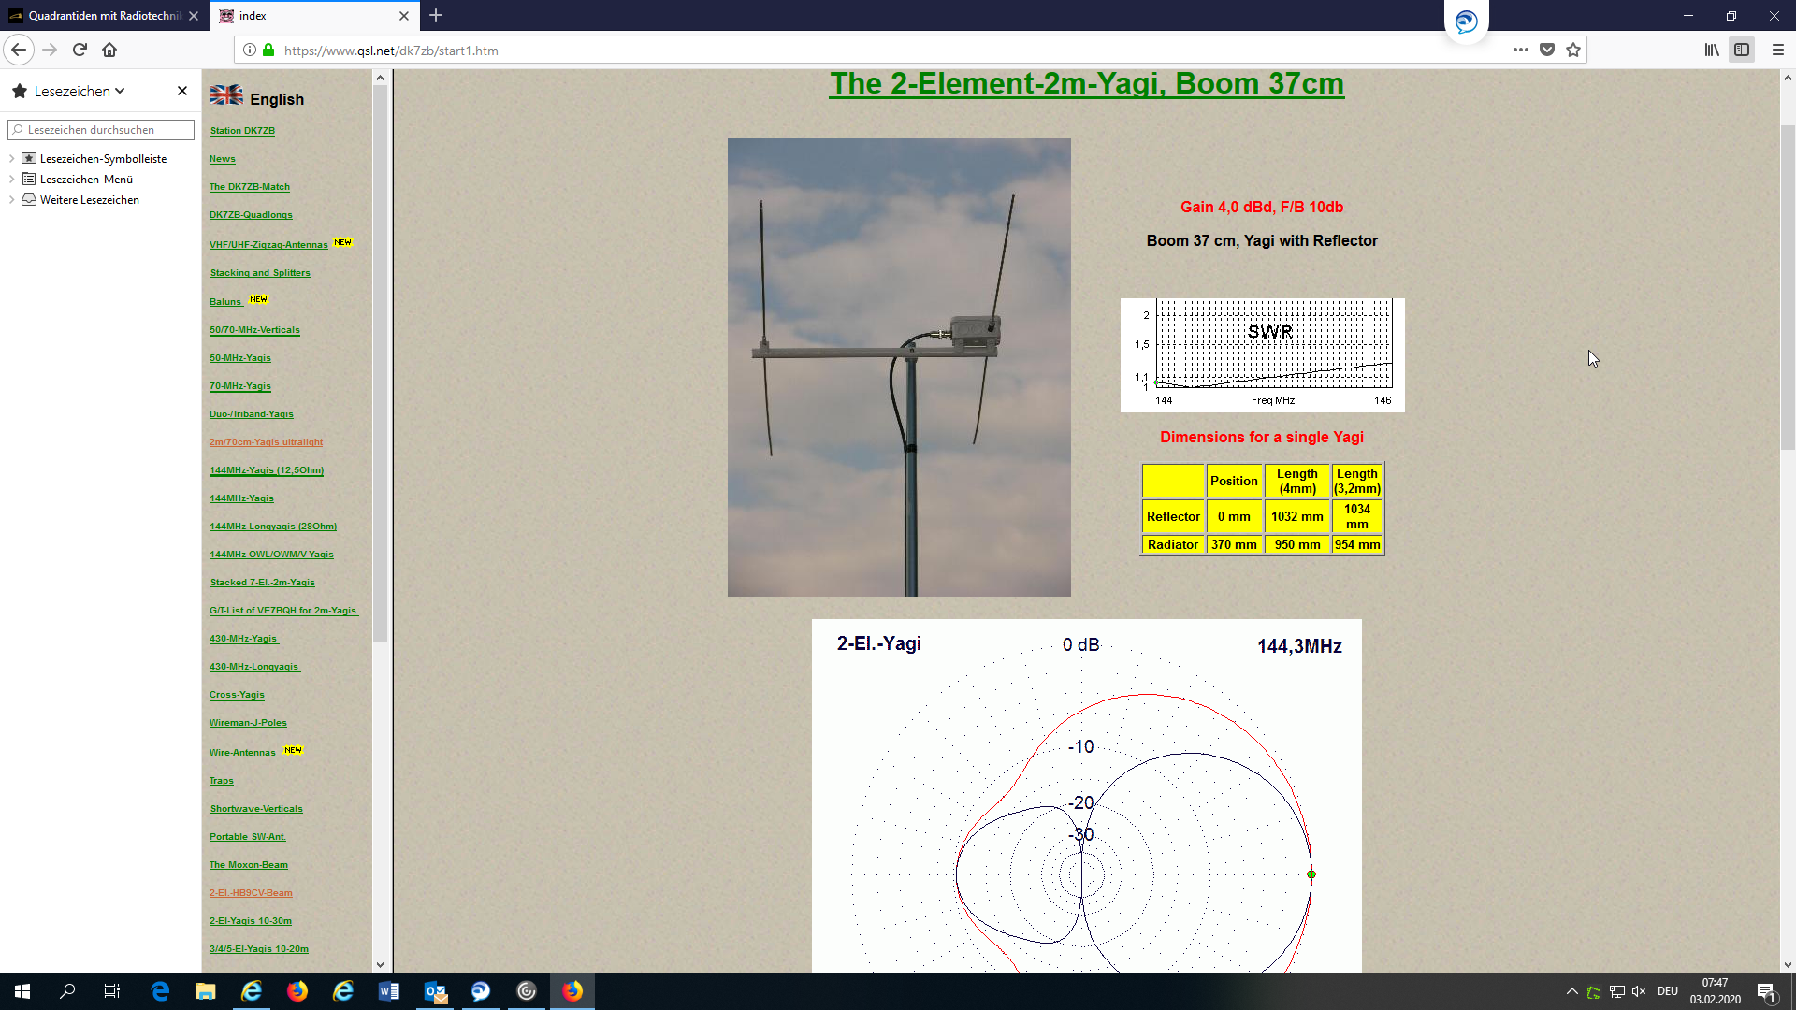Open the DK7ZB-Quadlongs link

pyautogui.click(x=251, y=215)
